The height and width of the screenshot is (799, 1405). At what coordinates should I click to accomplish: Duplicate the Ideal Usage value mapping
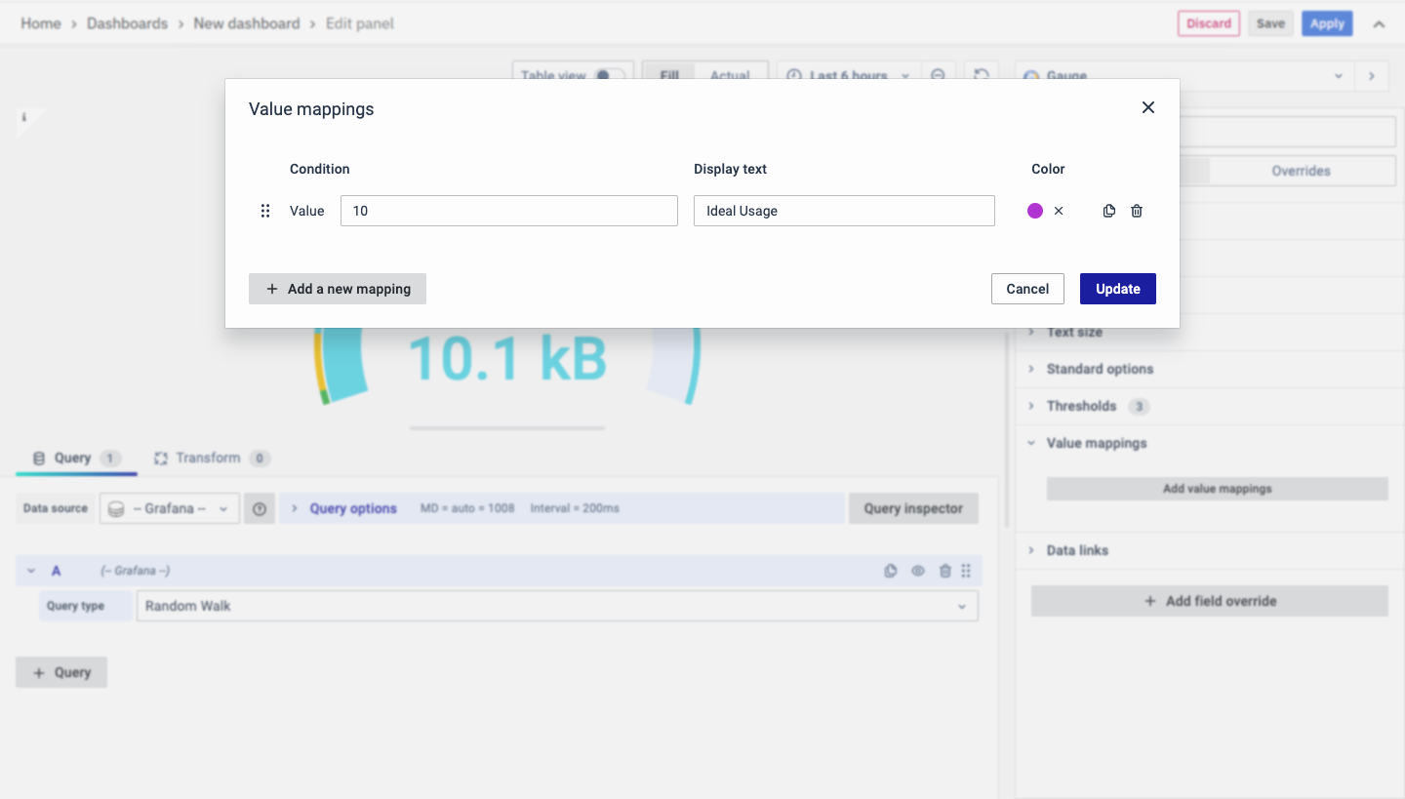point(1108,211)
